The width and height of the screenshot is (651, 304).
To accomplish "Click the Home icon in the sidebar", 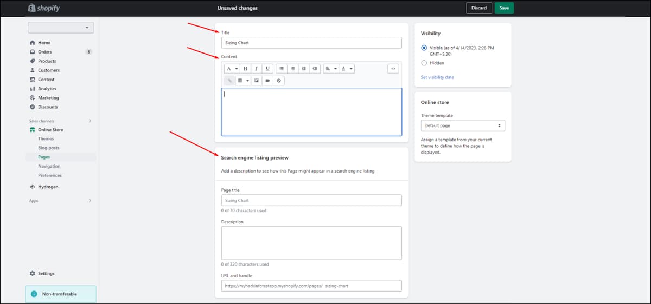I will coord(33,43).
